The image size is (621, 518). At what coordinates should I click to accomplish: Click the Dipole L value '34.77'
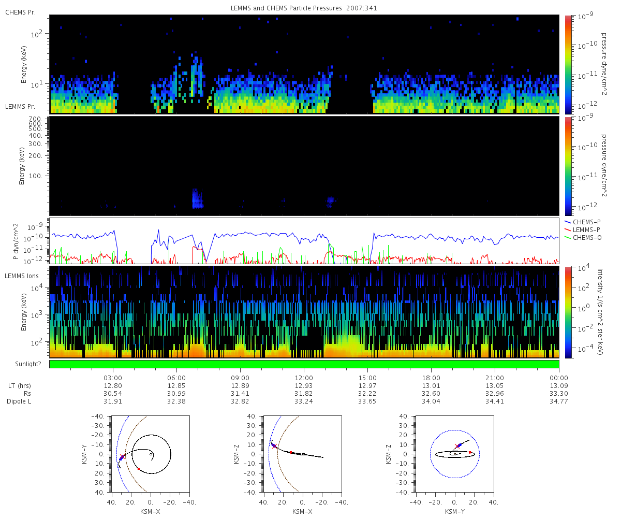point(559,401)
